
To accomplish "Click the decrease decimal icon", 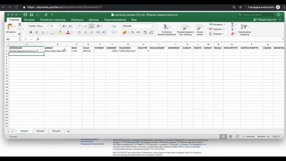I will point(151,32).
